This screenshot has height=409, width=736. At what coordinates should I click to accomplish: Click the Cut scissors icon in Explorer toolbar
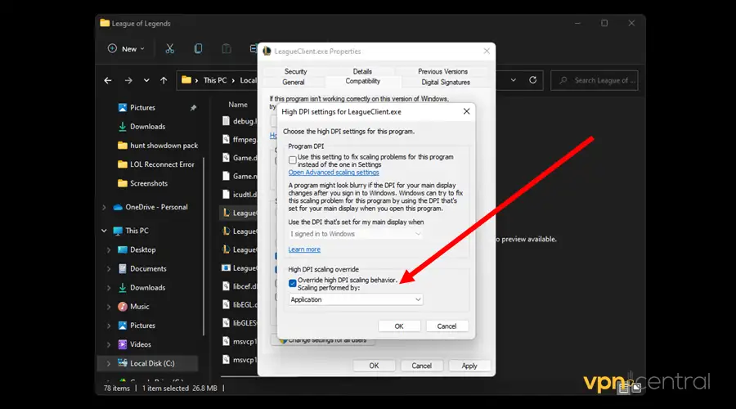(170, 49)
